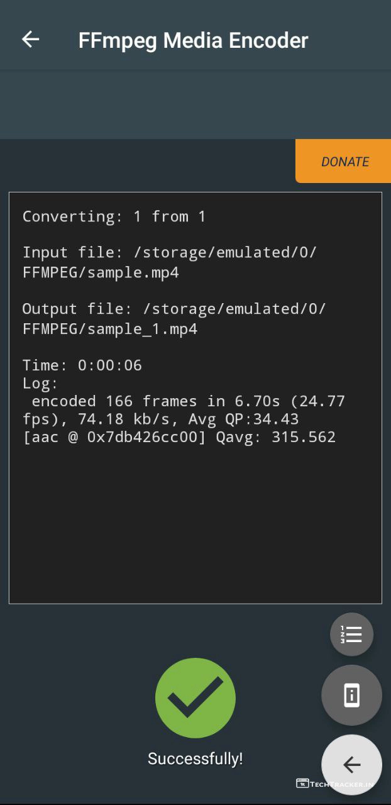391x805 pixels.
Task: Tap the input file path sample.mp4
Action: 101,273
